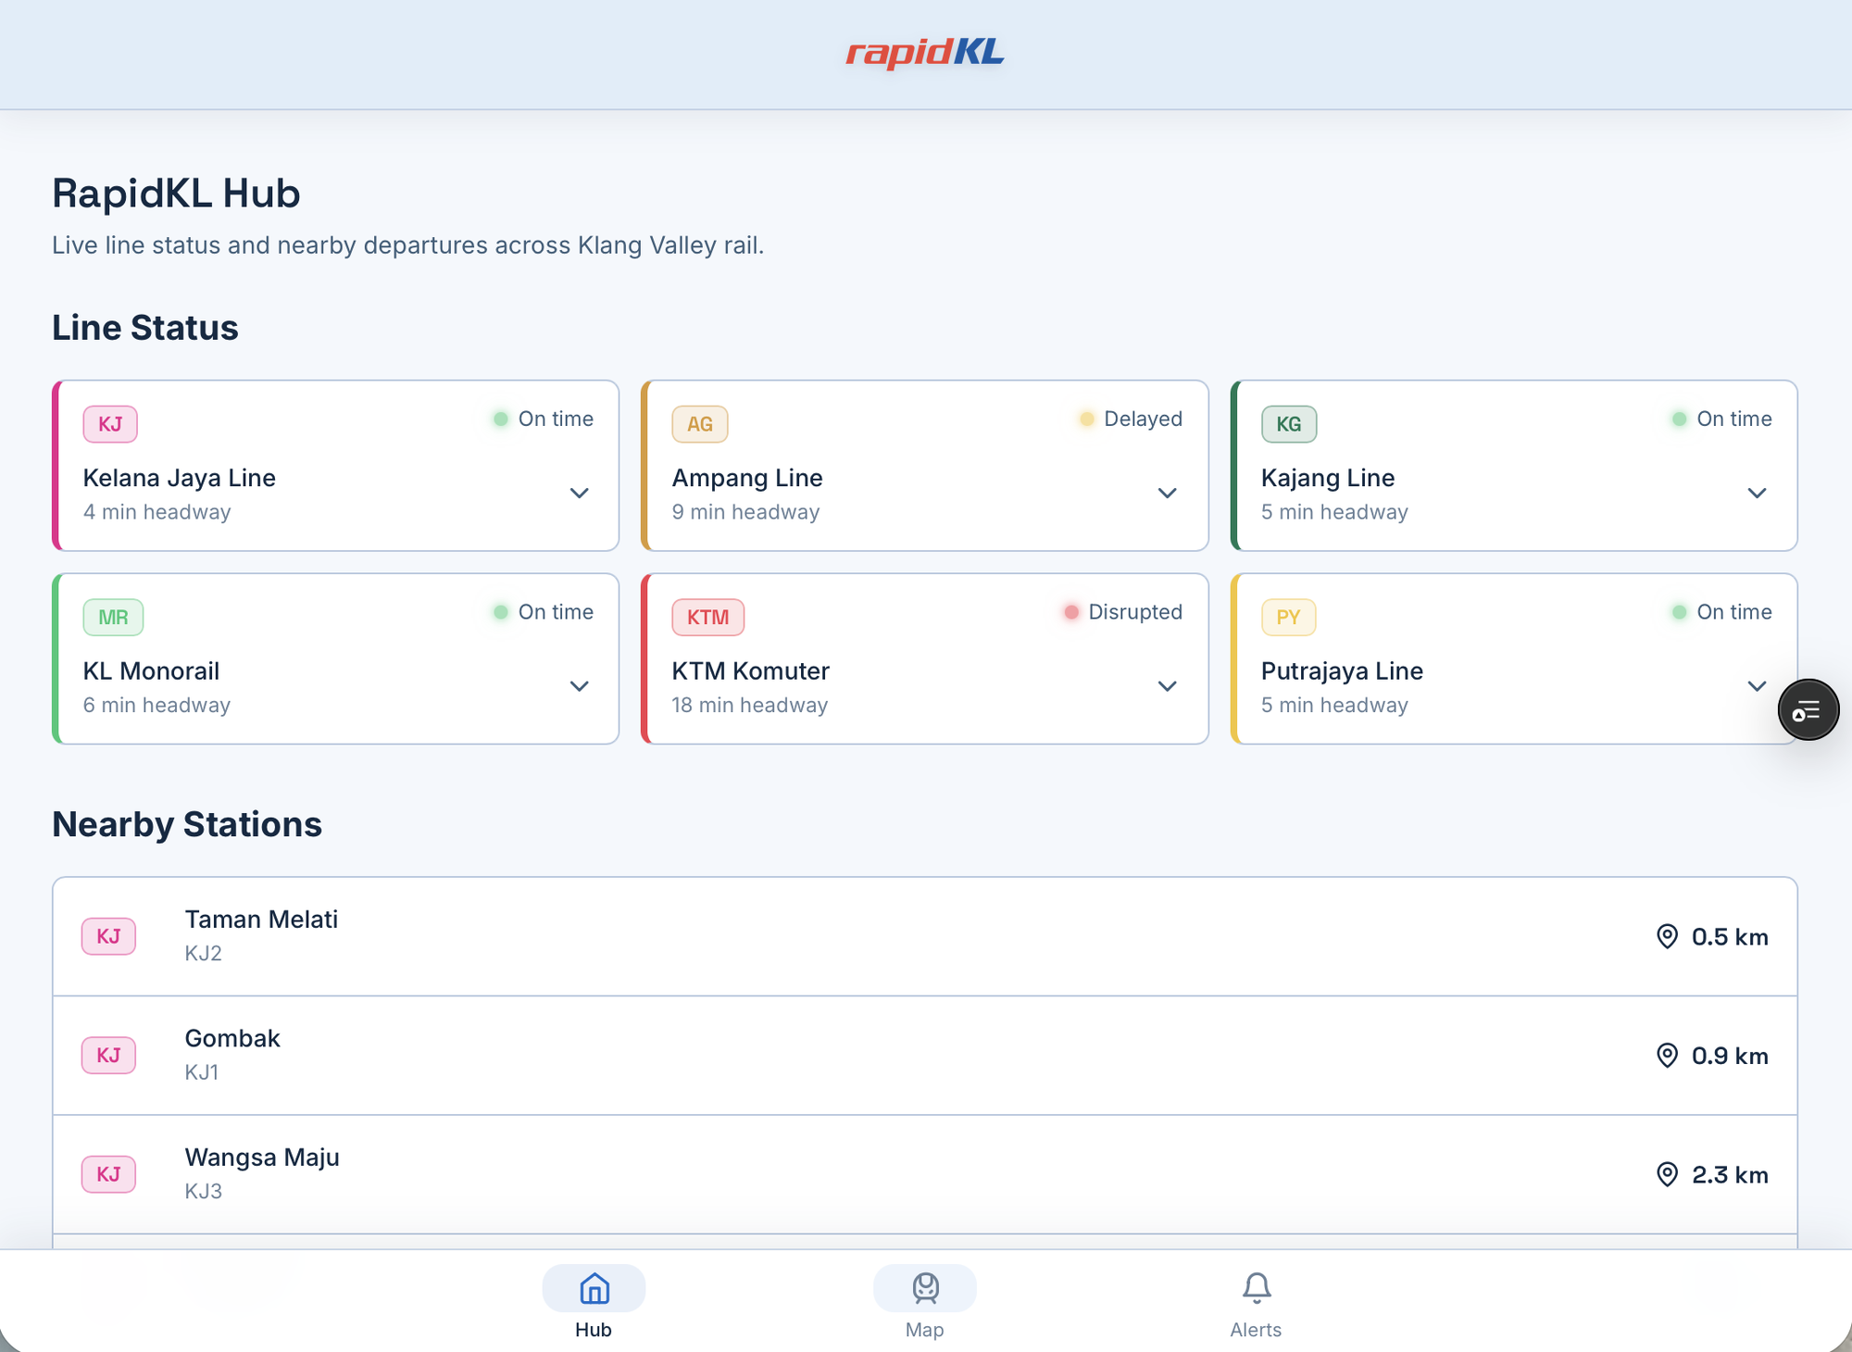Click the 'Delayed' status label
This screenshot has height=1352, width=1852.
click(1144, 419)
